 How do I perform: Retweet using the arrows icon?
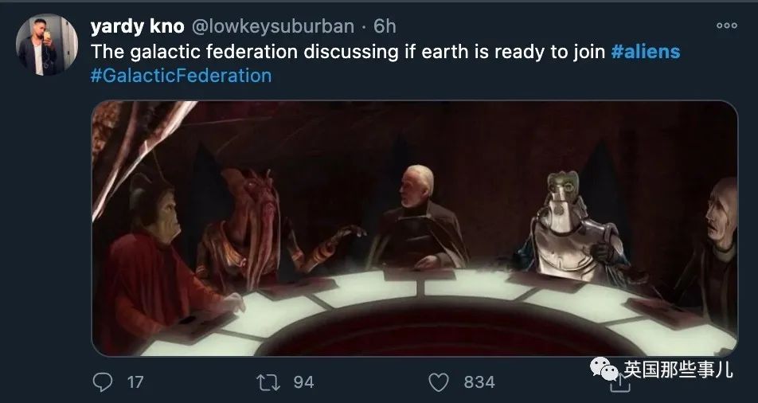268,382
